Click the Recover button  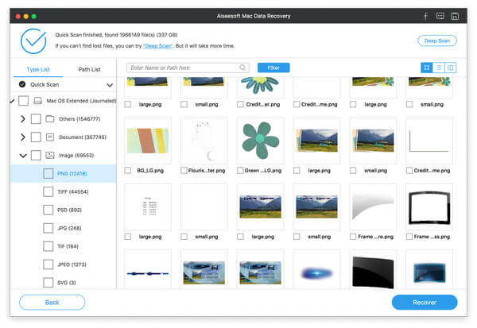coord(425,303)
